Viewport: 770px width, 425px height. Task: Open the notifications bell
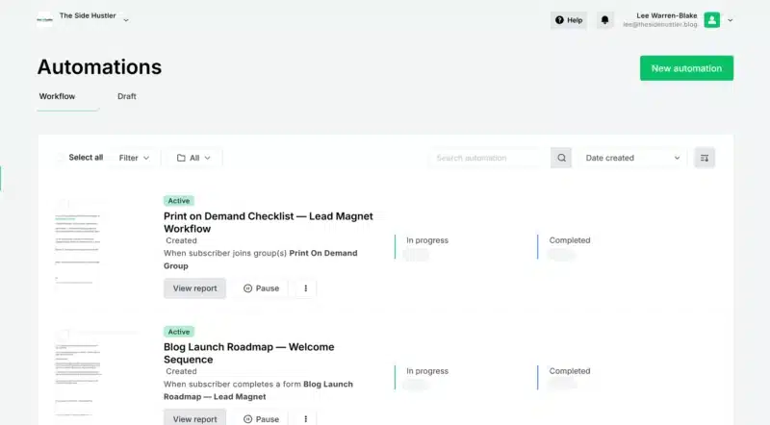coord(605,20)
